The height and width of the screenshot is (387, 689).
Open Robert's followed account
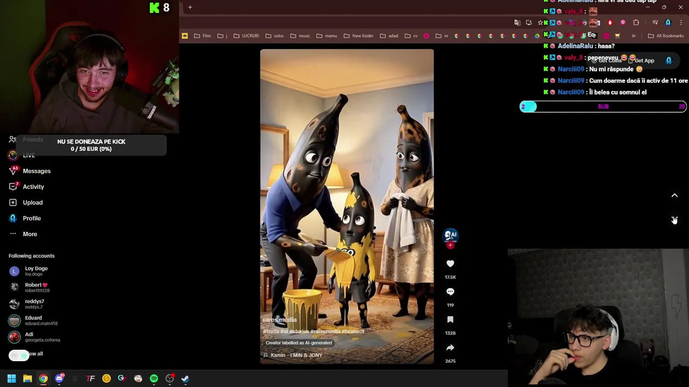coord(36,288)
